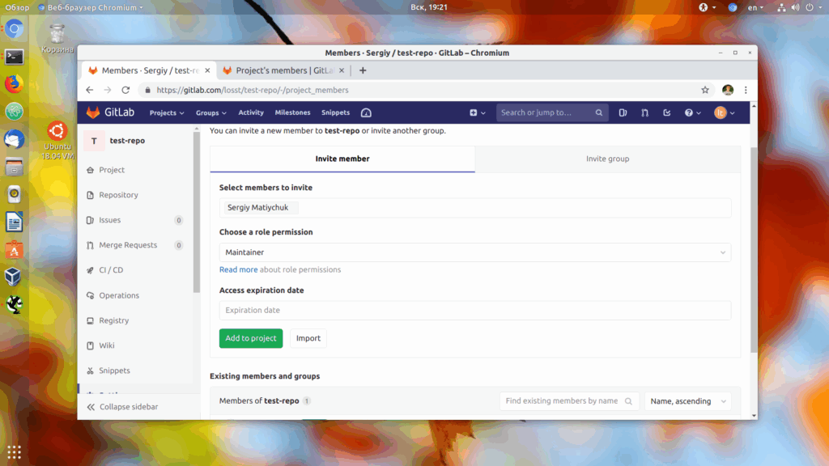The width and height of the screenshot is (829, 466).
Task: Collapse the sidebar
Action: point(122,407)
